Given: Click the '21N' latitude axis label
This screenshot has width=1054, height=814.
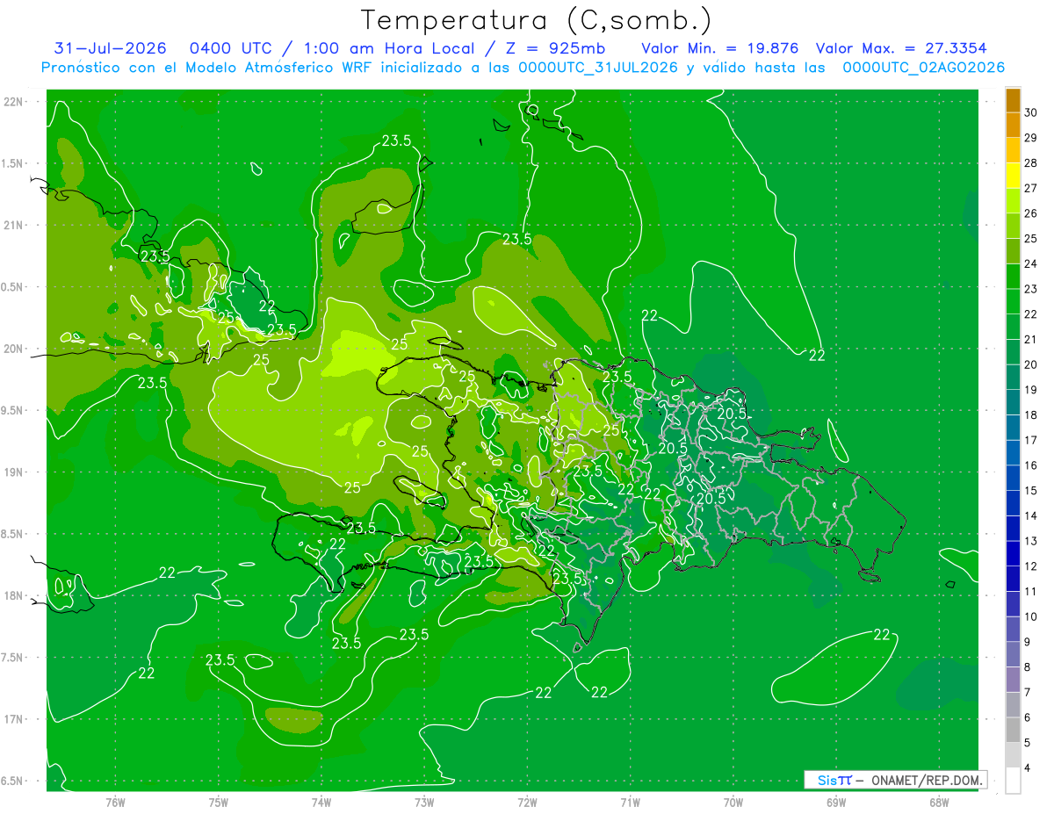Looking at the screenshot, I should click(x=14, y=226).
